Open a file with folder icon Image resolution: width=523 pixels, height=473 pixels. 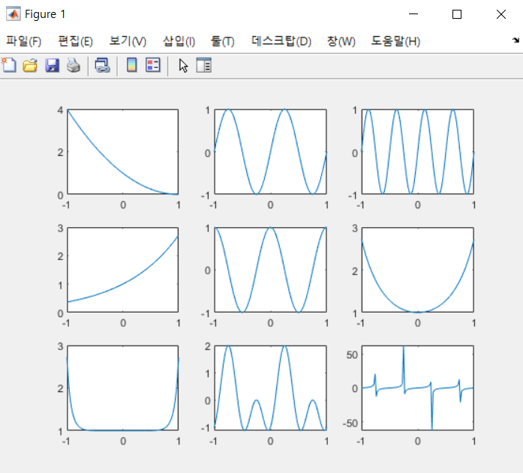click(30, 65)
